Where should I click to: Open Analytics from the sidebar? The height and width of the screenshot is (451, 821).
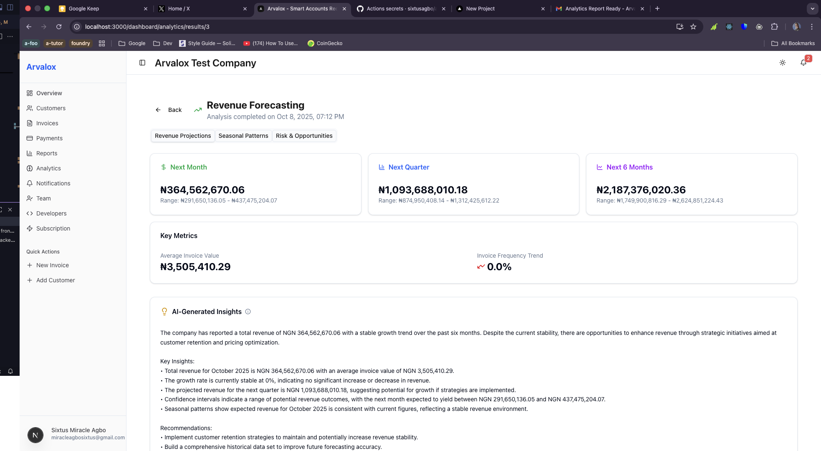tap(48, 168)
